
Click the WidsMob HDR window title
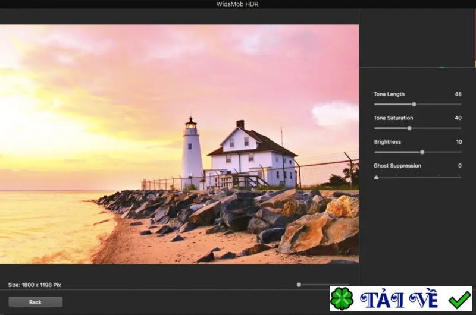pos(237,4)
